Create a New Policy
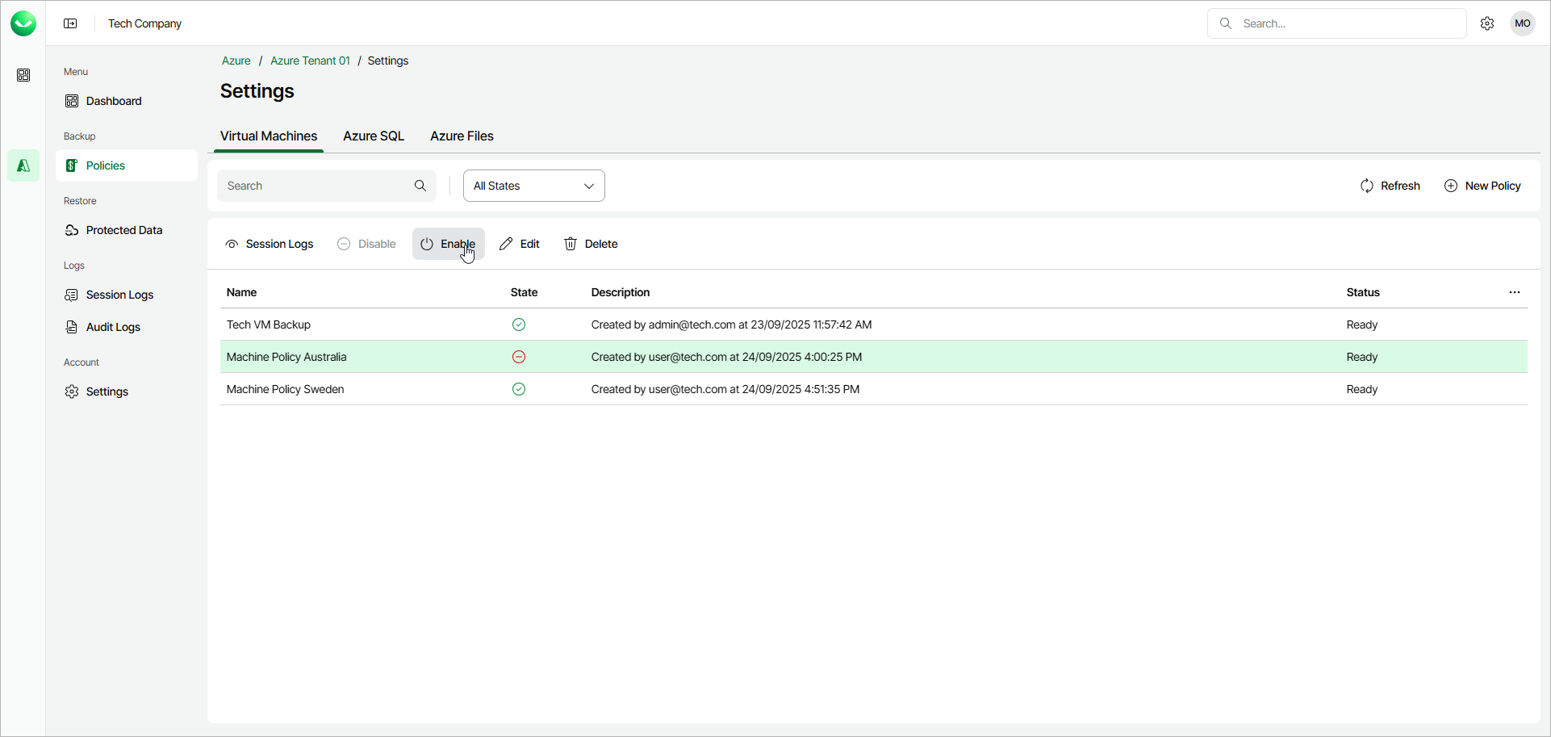 (x=1483, y=185)
